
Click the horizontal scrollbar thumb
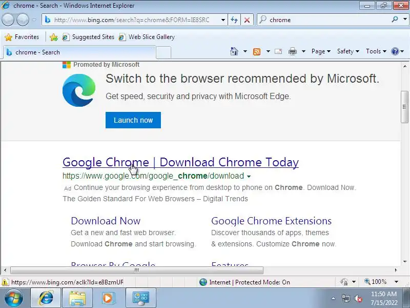click(137, 270)
